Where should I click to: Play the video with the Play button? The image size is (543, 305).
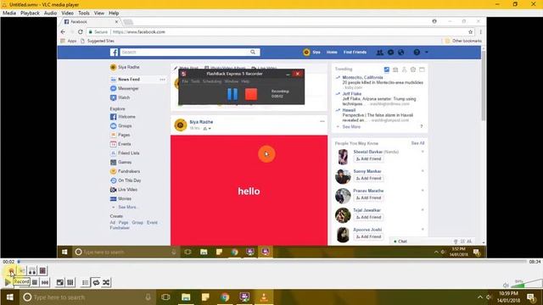(x=8, y=282)
